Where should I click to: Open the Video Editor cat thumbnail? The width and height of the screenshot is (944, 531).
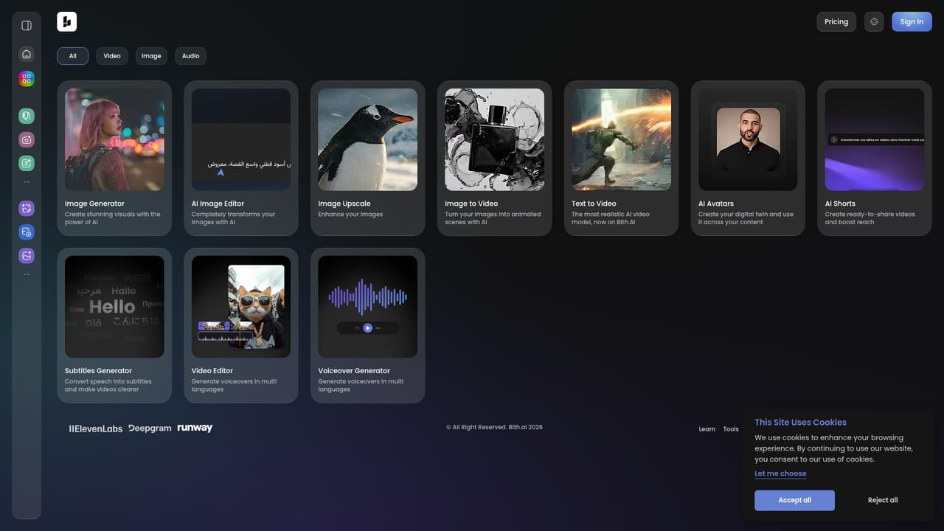[x=241, y=307]
